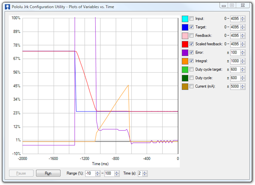Screen dimensions: 255x185
Task: Click the cyan Input color swatch
Action: tap(185, 19)
